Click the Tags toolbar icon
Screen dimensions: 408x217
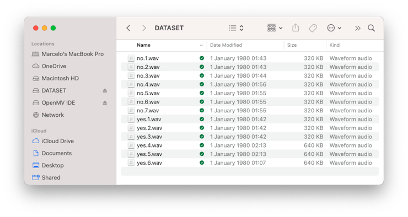[313, 28]
